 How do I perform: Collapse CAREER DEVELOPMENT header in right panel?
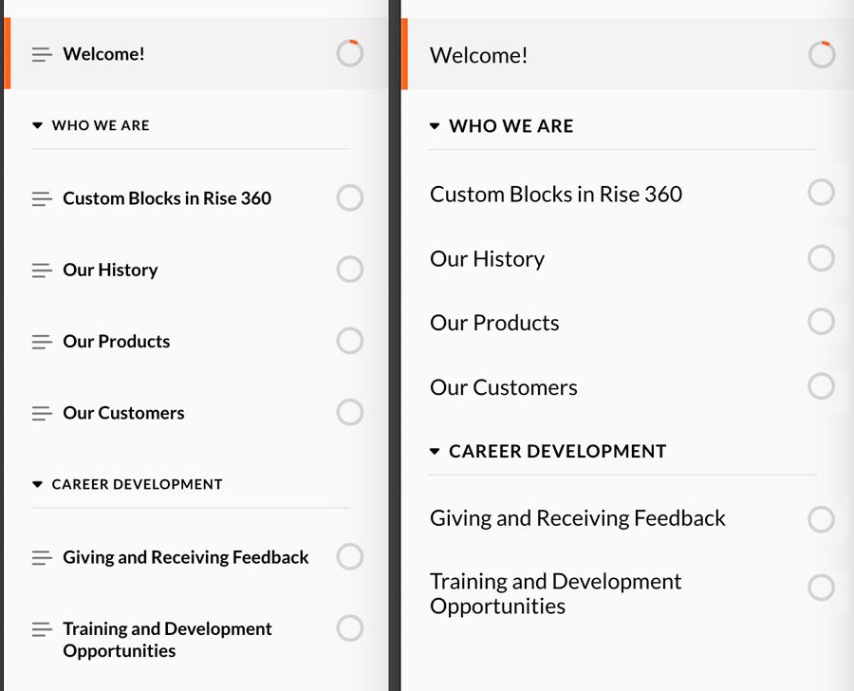point(435,452)
